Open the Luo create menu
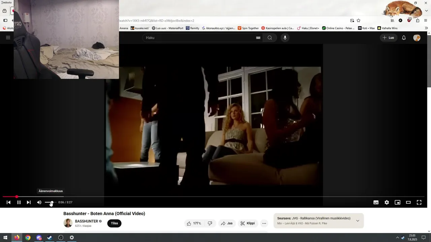This screenshot has width=431, height=242. click(x=388, y=38)
